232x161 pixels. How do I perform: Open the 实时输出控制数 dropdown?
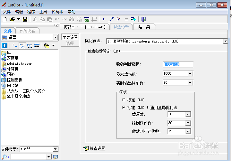click(190, 82)
